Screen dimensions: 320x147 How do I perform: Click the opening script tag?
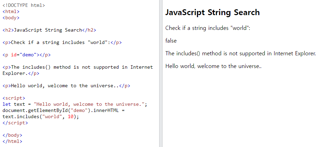point(14,98)
